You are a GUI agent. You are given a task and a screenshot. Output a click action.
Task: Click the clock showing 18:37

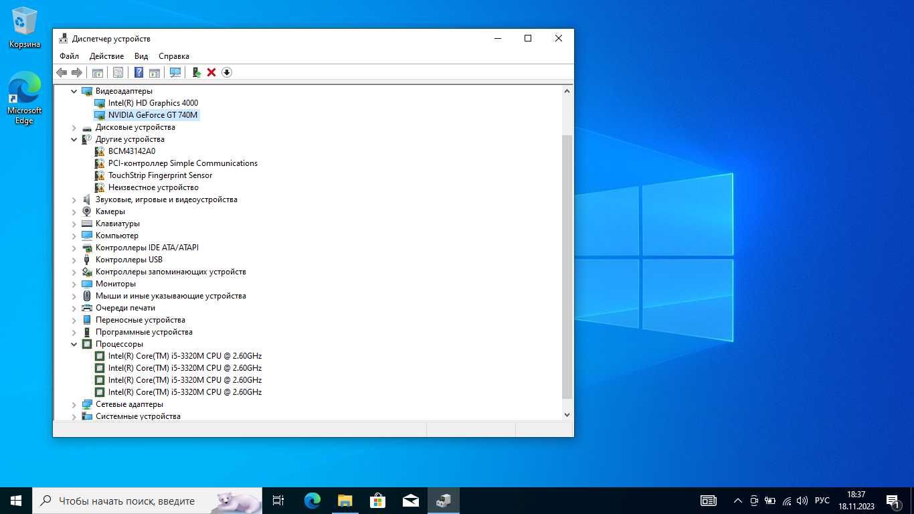(x=856, y=495)
